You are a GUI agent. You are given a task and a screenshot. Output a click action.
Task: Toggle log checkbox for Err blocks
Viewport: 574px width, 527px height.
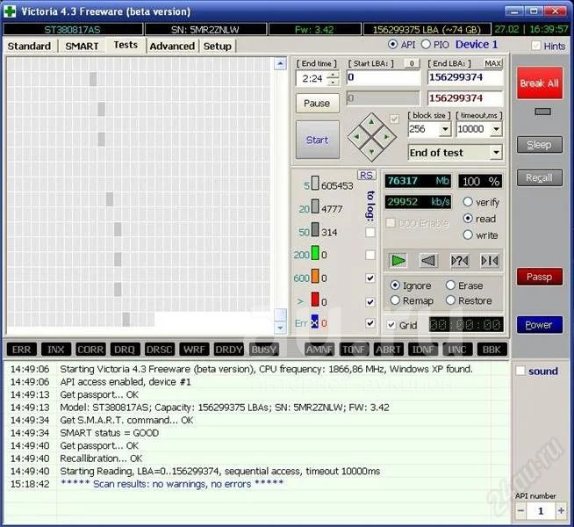click(370, 323)
